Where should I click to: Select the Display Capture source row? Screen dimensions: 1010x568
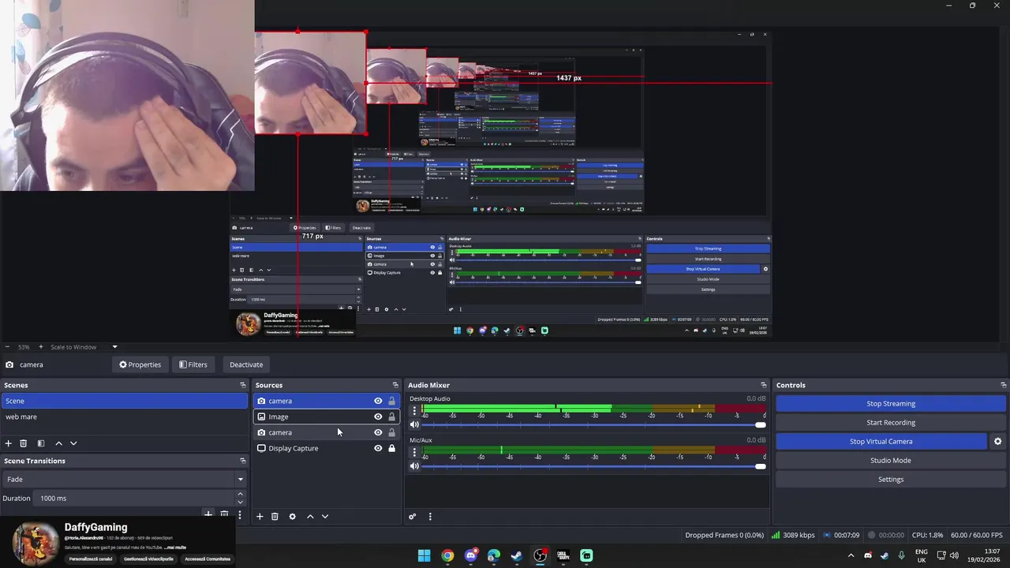pyautogui.click(x=326, y=448)
